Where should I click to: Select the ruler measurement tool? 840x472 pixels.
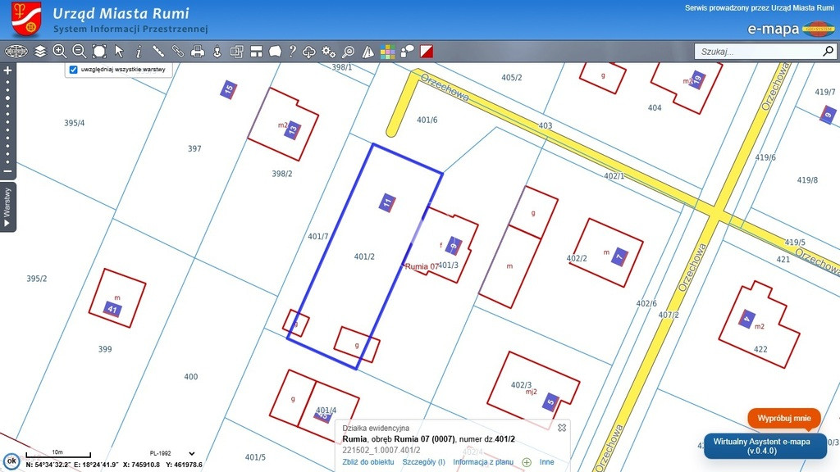[x=158, y=52]
